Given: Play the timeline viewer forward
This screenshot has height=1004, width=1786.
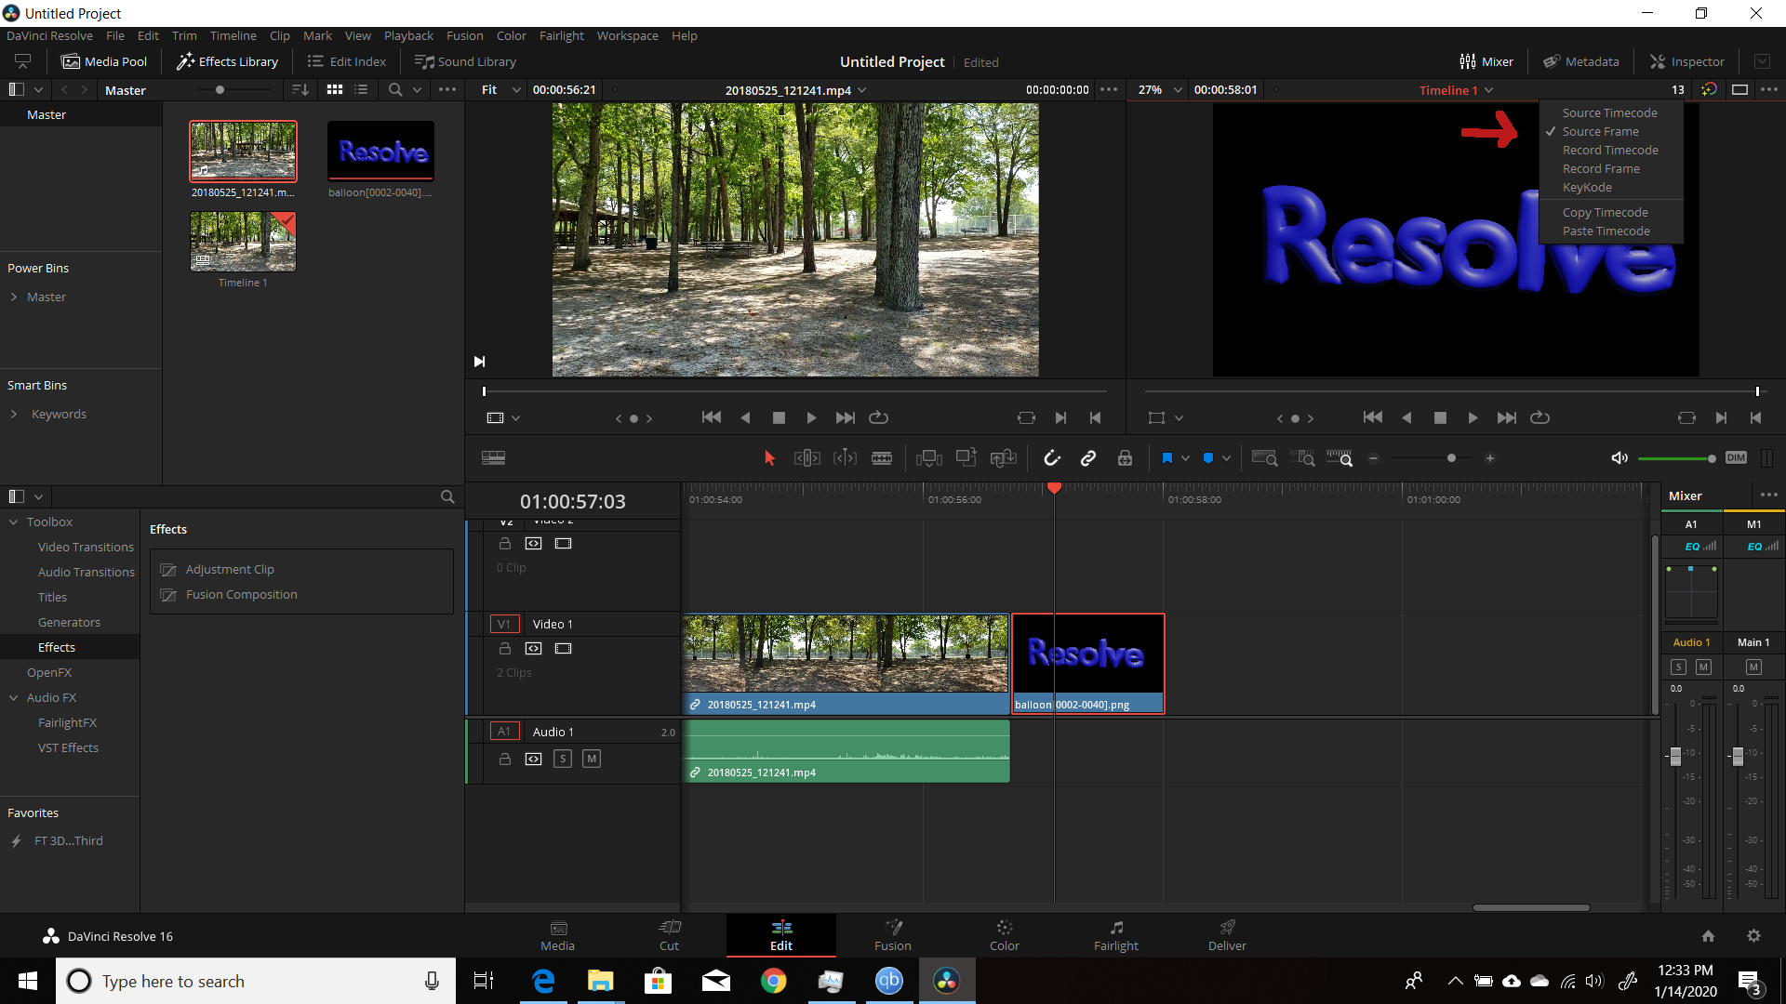Looking at the screenshot, I should pos(1473,418).
